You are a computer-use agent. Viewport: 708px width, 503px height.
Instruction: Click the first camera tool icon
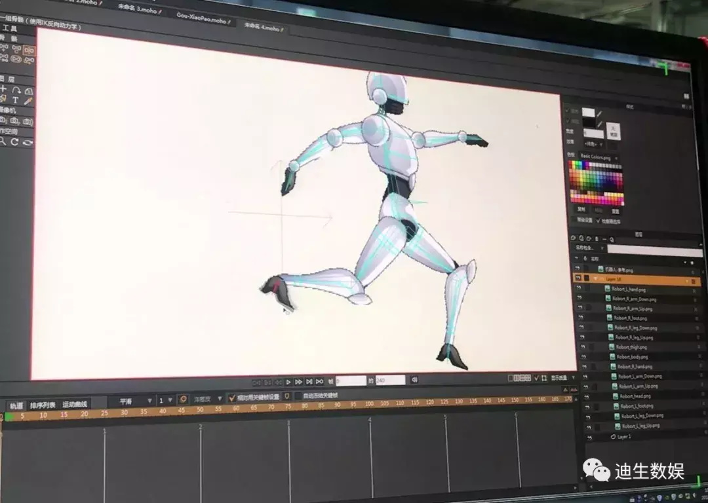pos(3,122)
